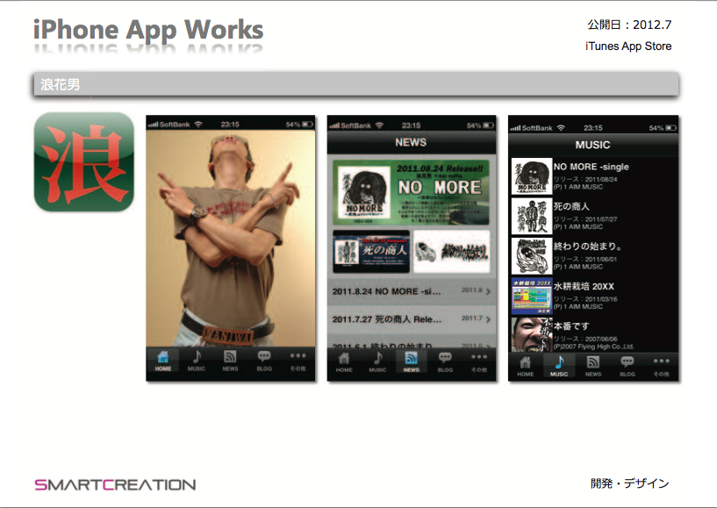This screenshot has height=508, width=717.
Task: Select 水耕栽培 20XX in music list
Action: point(593,296)
